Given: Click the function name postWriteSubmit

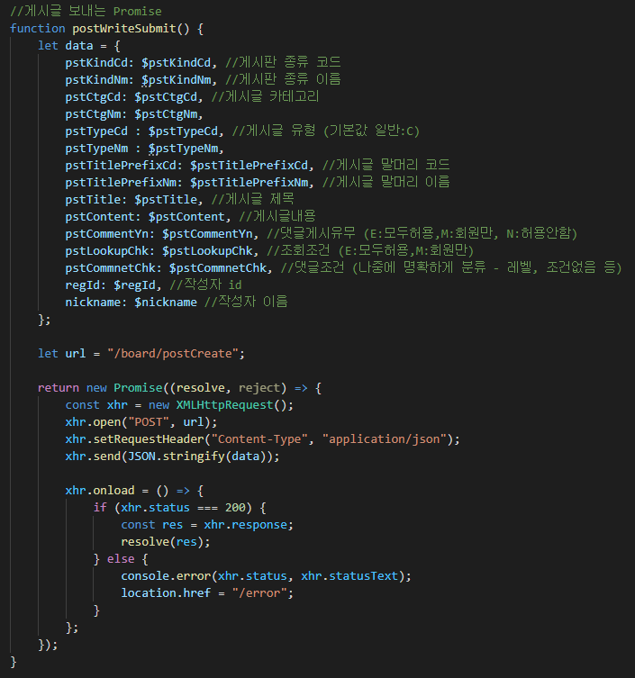Looking at the screenshot, I should point(124,29).
